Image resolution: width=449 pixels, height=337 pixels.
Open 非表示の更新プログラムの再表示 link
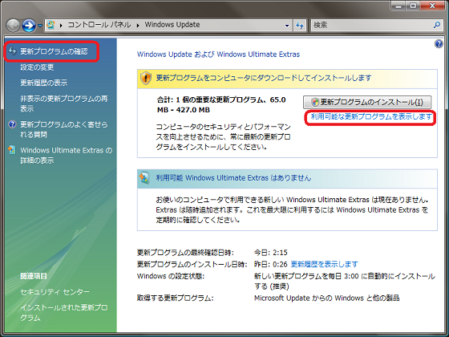[64, 104]
